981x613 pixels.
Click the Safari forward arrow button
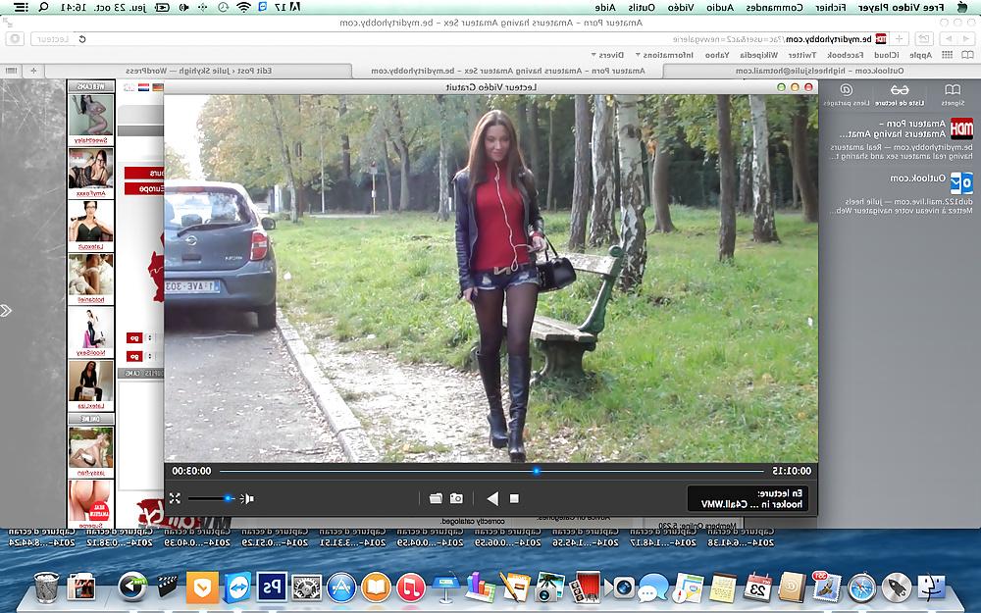tap(949, 39)
